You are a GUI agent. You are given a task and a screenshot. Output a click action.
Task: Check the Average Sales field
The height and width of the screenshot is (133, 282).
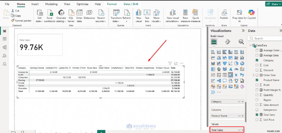[x=257, y=55]
